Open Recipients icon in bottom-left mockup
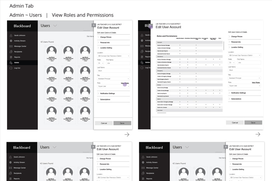The image size is (272, 181). 10,173
